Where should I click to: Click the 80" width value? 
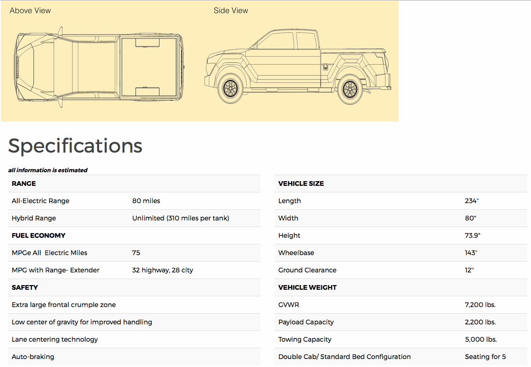click(470, 218)
